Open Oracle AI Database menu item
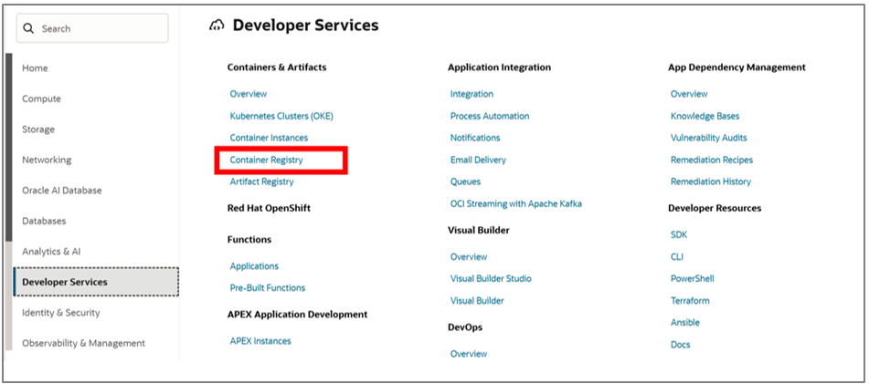869x384 pixels. [62, 190]
